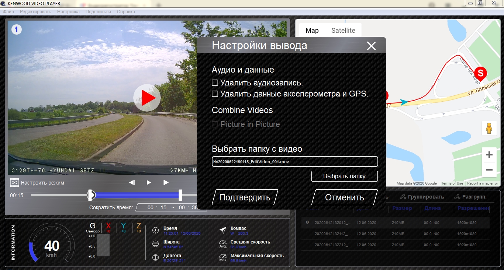Screen dimensions: 504x270
Task: Open the Файл menu
Action: click(8, 12)
